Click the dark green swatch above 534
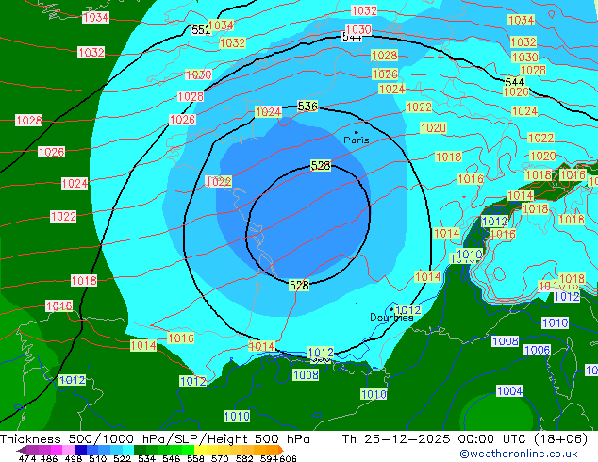The image size is (598, 462). tap(141, 450)
